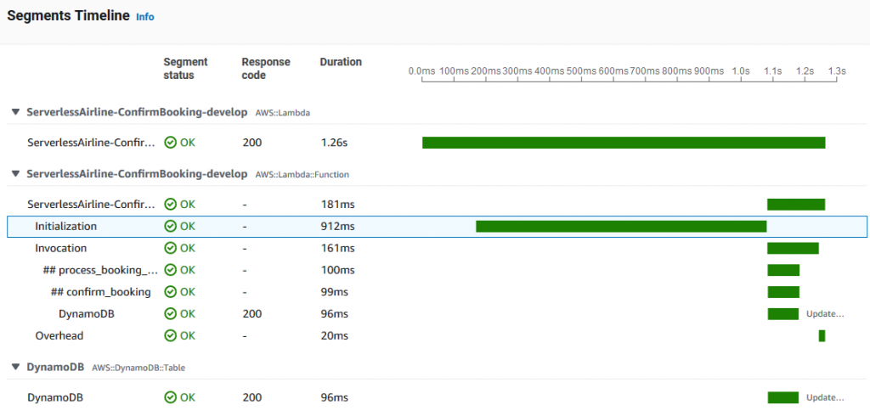This screenshot has height=416, width=870.
Task: Click the 100ms process_booking timeline bar
Action: click(x=783, y=270)
